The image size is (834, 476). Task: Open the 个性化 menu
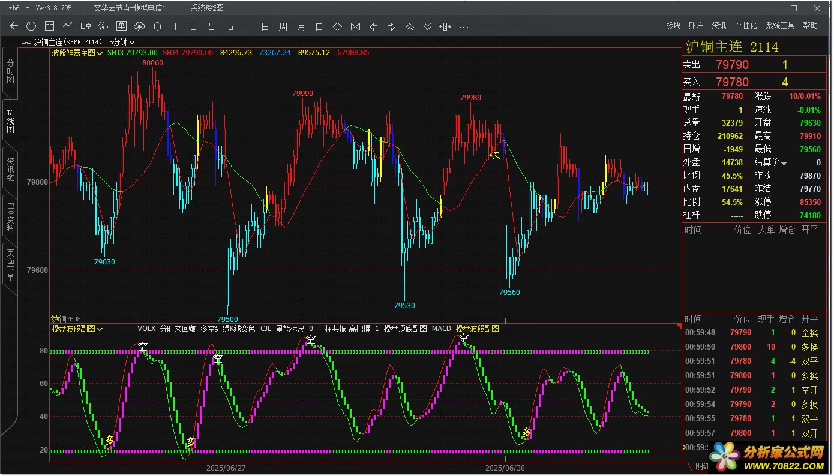(746, 25)
